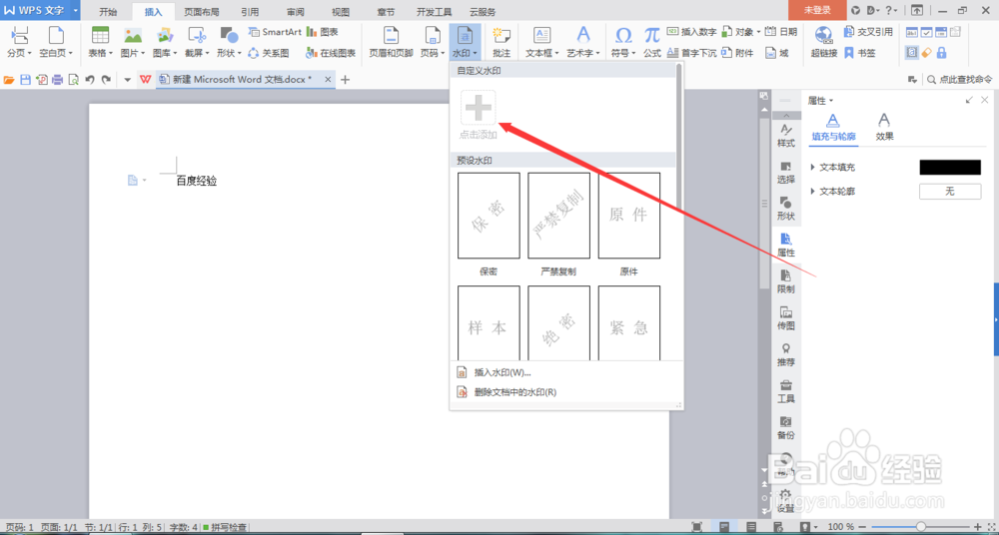Open the 备份 sidebar panel
999x535 pixels.
tap(786, 427)
